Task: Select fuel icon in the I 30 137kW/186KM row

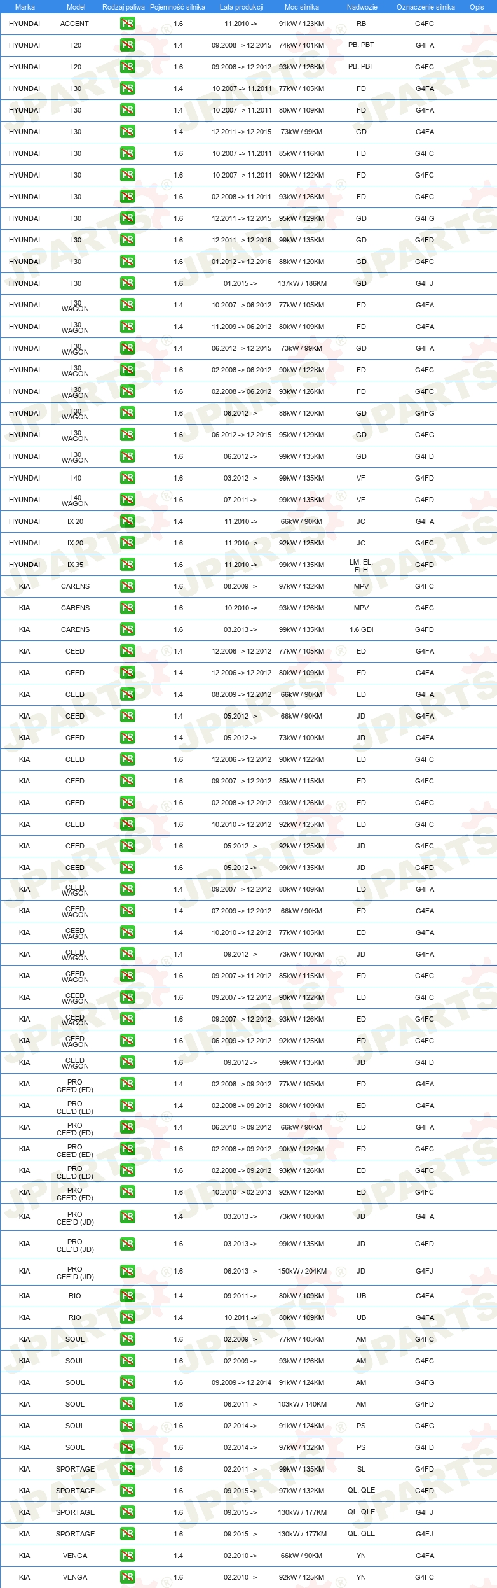Action: pyautogui.click(x=127, y=283)
